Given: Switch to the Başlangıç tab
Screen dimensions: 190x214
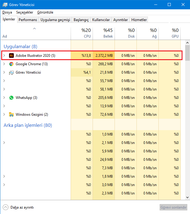Looking at the screenshot, I should [x=81, y=20].
